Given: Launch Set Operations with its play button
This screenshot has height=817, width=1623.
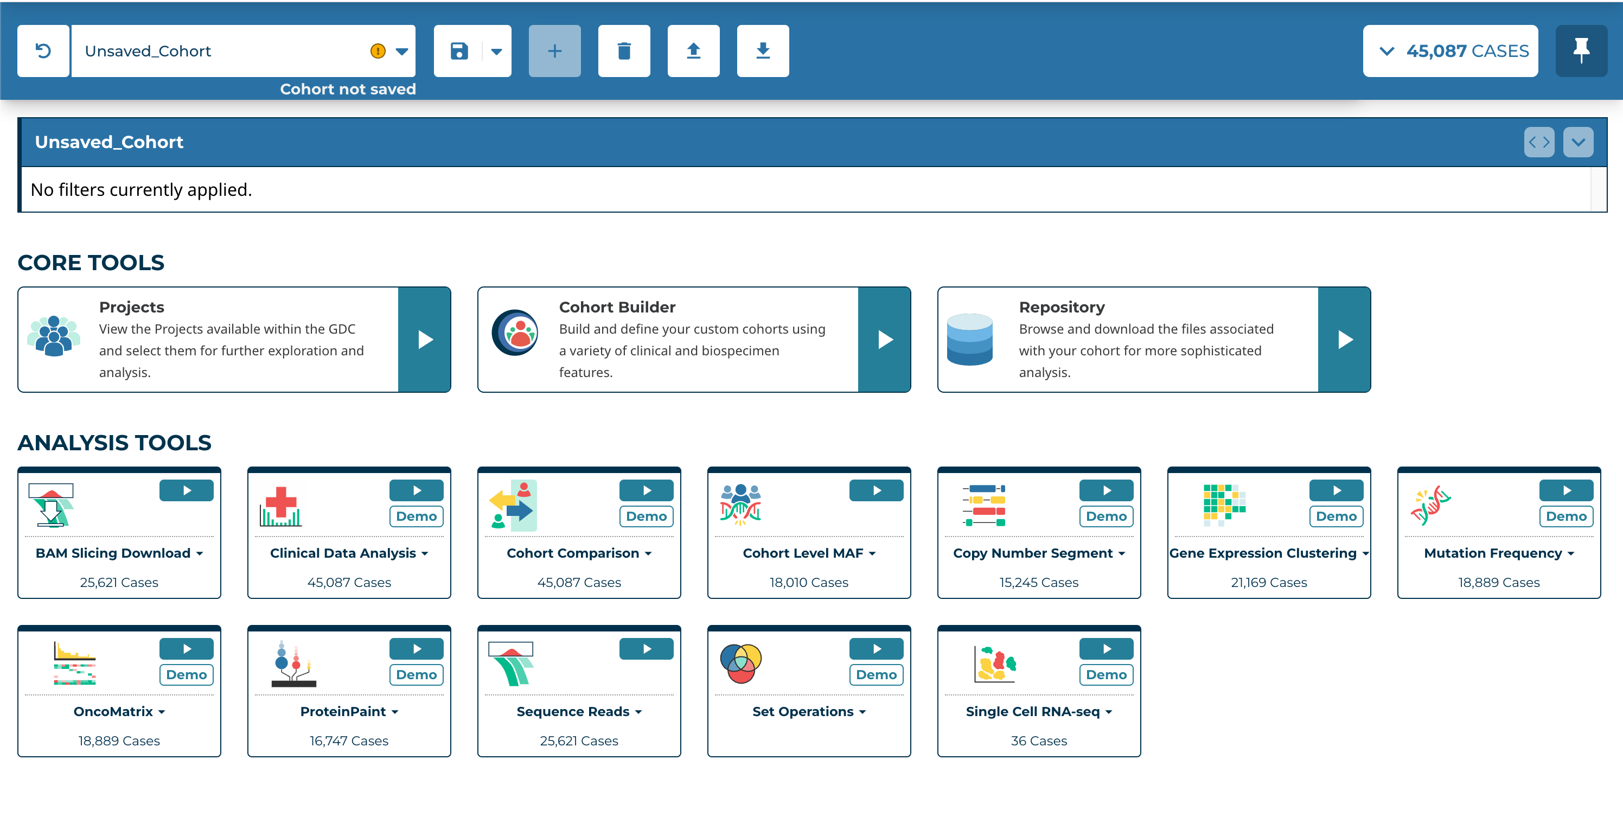Looking at the screenshot, I should 876,649.
